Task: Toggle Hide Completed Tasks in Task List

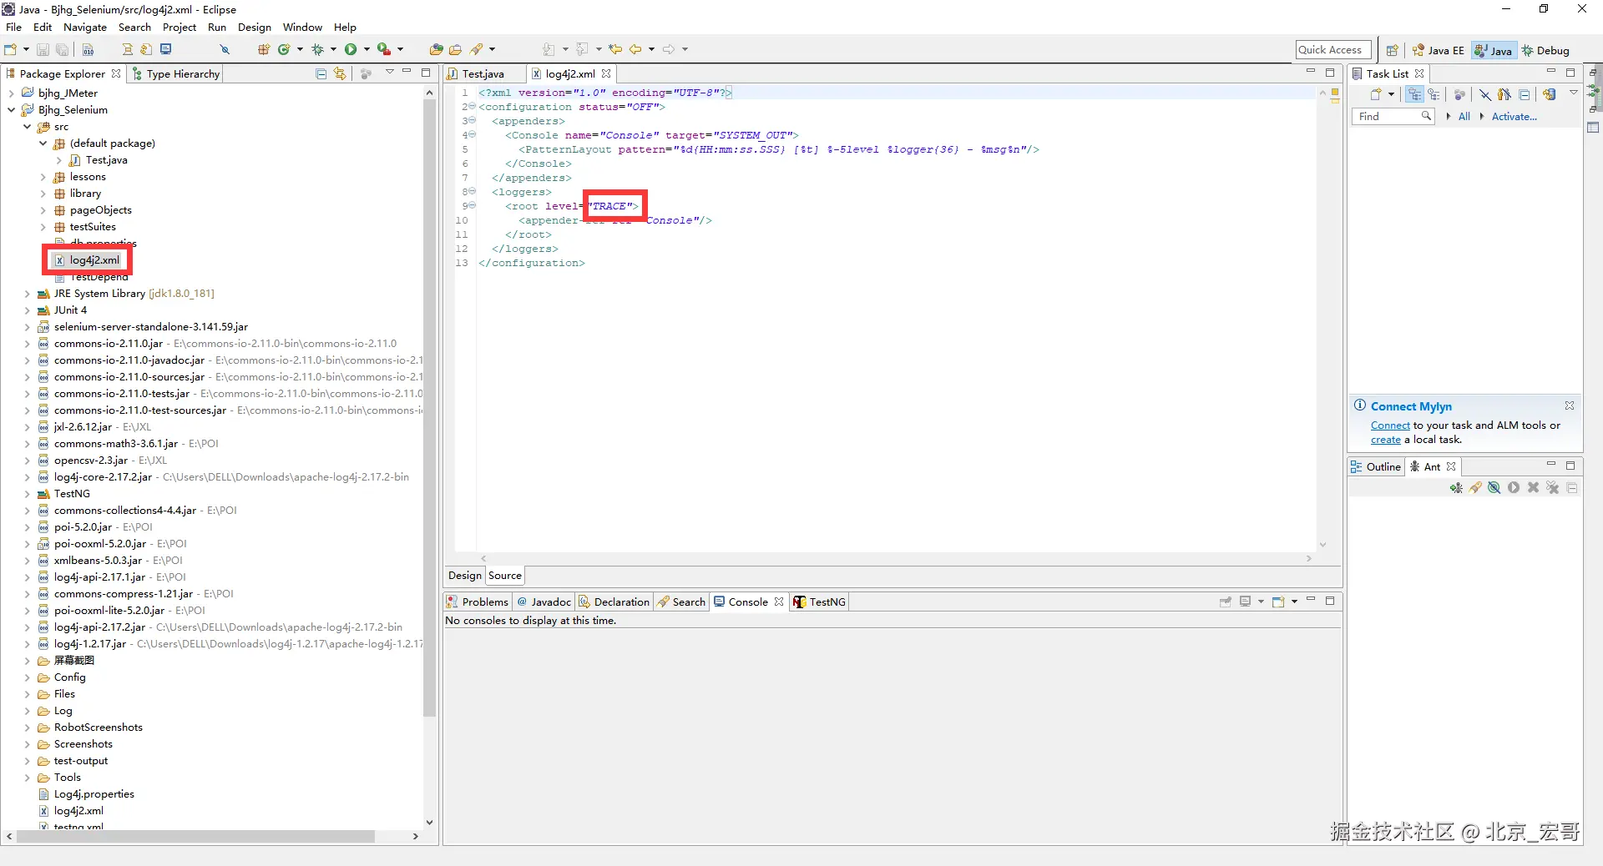Action: (1485, 95)
